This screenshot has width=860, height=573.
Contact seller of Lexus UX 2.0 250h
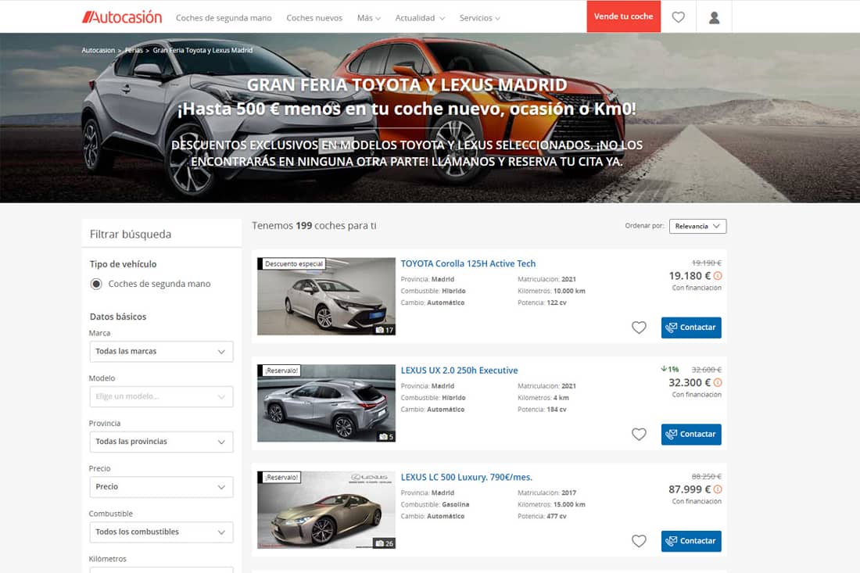pyautogui.click(x=691, y=435)
